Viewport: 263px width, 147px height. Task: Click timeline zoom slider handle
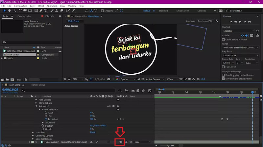[168, 146]
